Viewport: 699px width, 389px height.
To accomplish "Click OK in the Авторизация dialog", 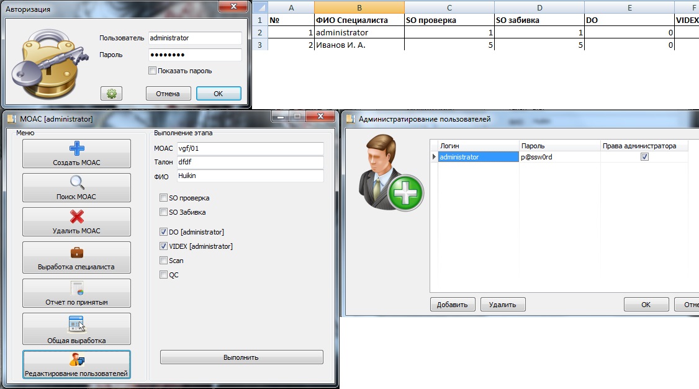I will [219, 94].
